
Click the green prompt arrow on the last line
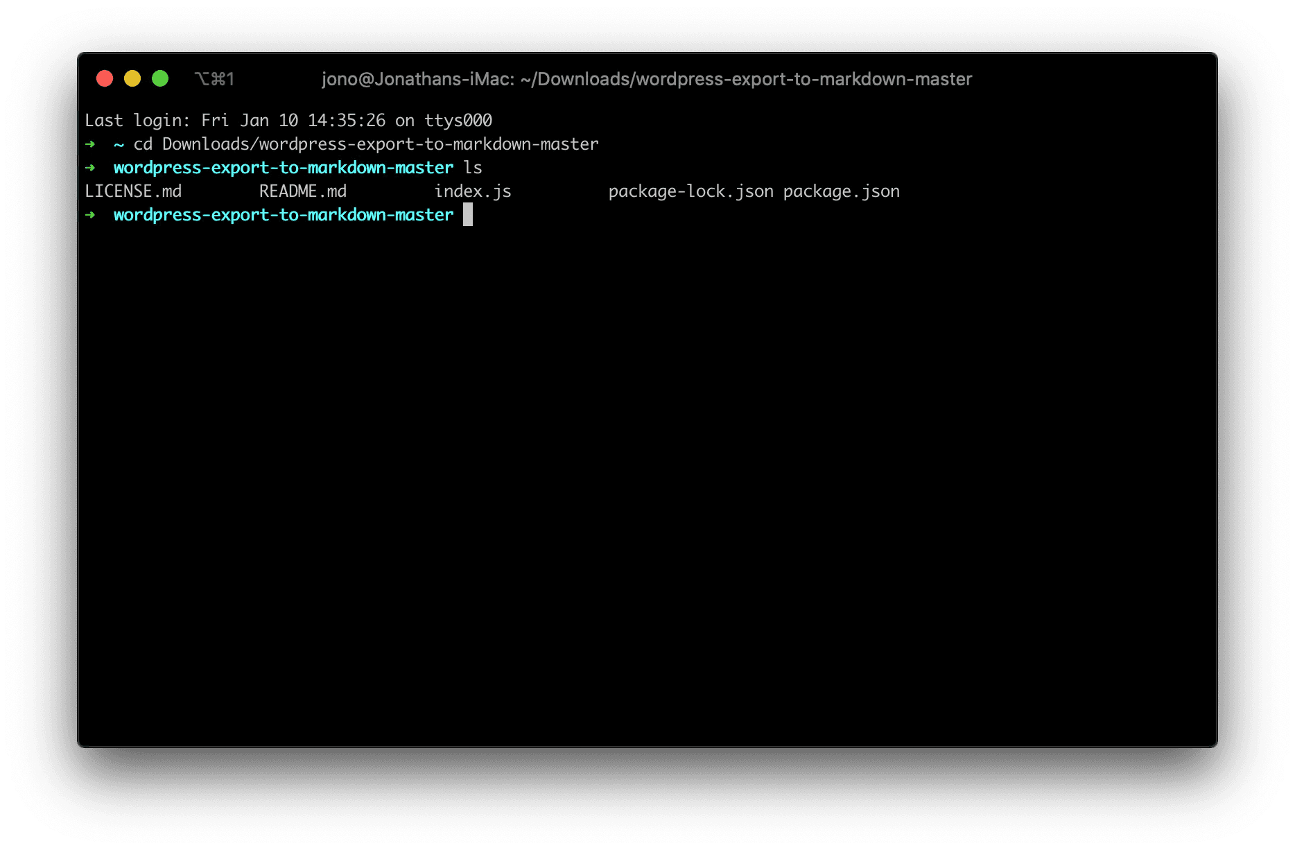coord(90,215)
